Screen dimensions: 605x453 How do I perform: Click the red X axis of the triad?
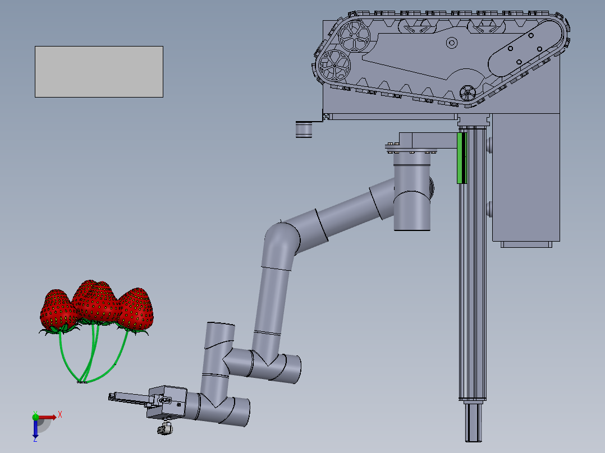[47, 417]
